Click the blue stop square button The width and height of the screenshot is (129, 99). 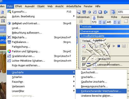pos(119,46)
